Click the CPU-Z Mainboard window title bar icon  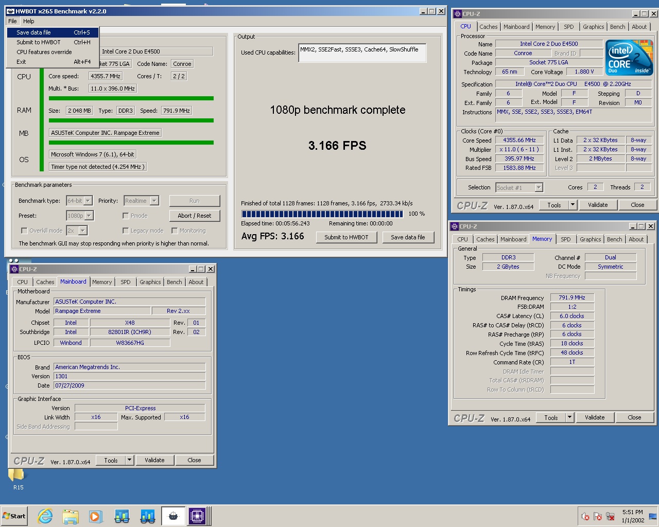coord(14,269)
